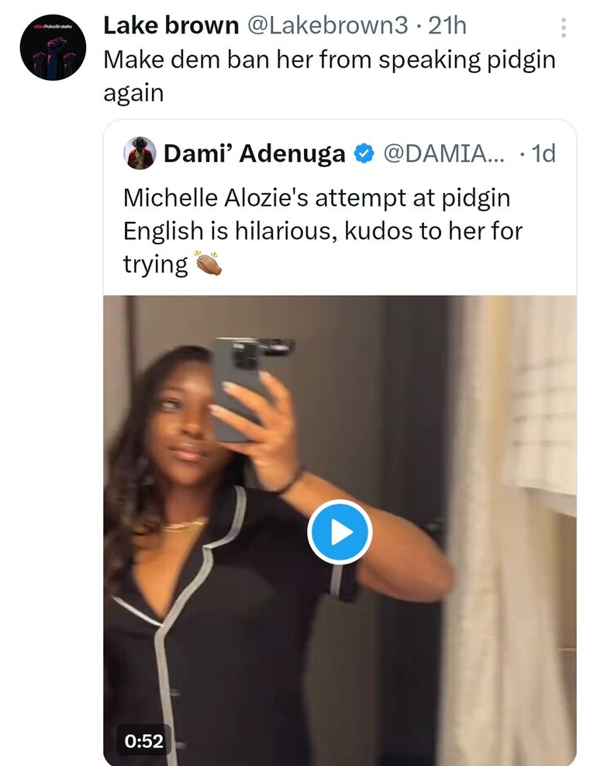Click the clapping hands emoji
The height and width of the screenshot is (766, 597).
208,265
